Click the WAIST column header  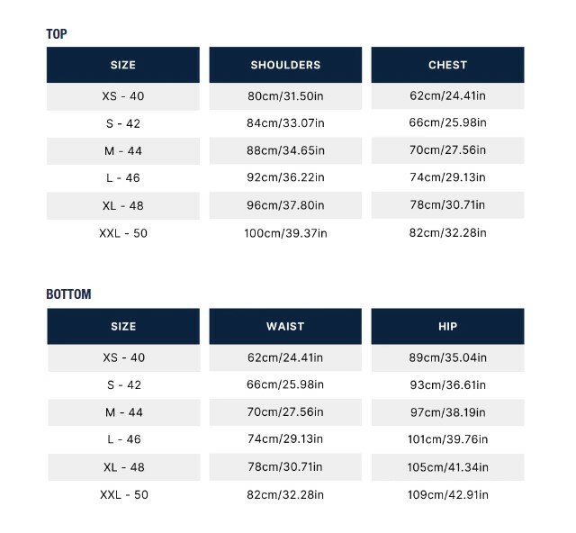pyautogui.click(x=285, y=326)
